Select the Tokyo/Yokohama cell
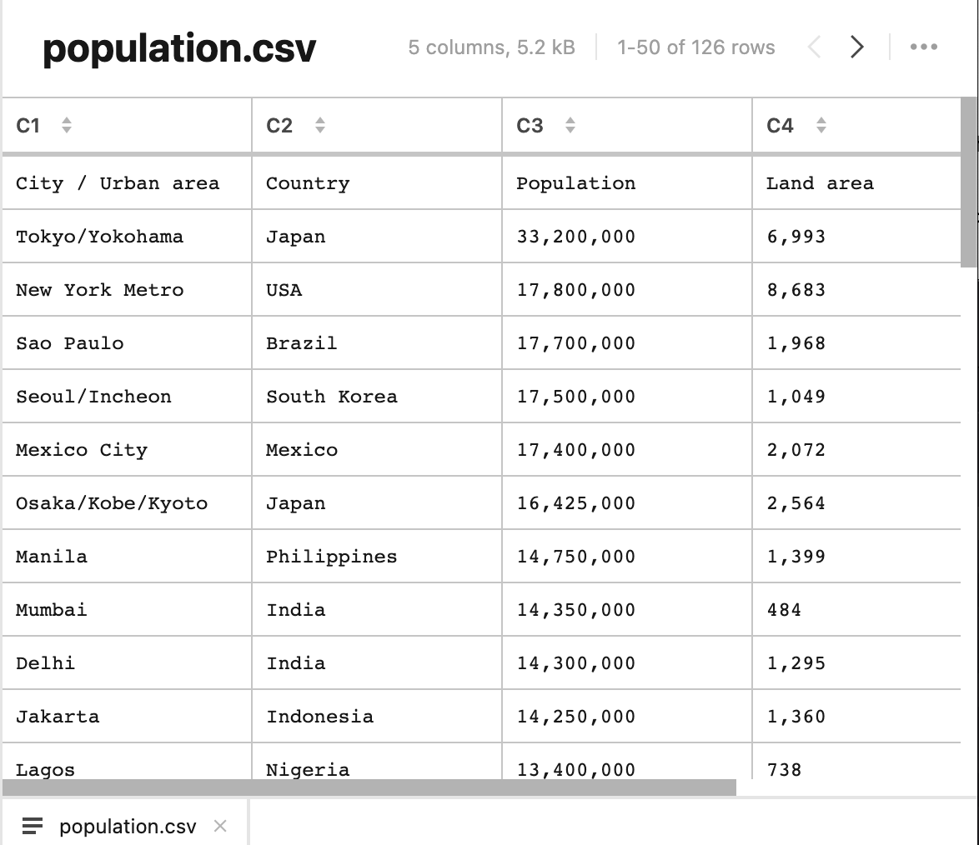Viewport: 979px width, 845px height. 99,237
